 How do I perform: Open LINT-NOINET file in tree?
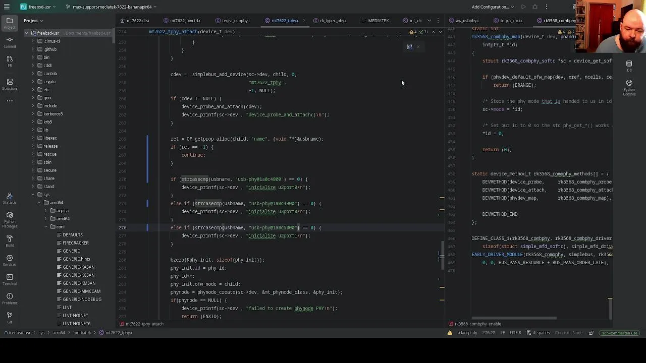(75, 316)
